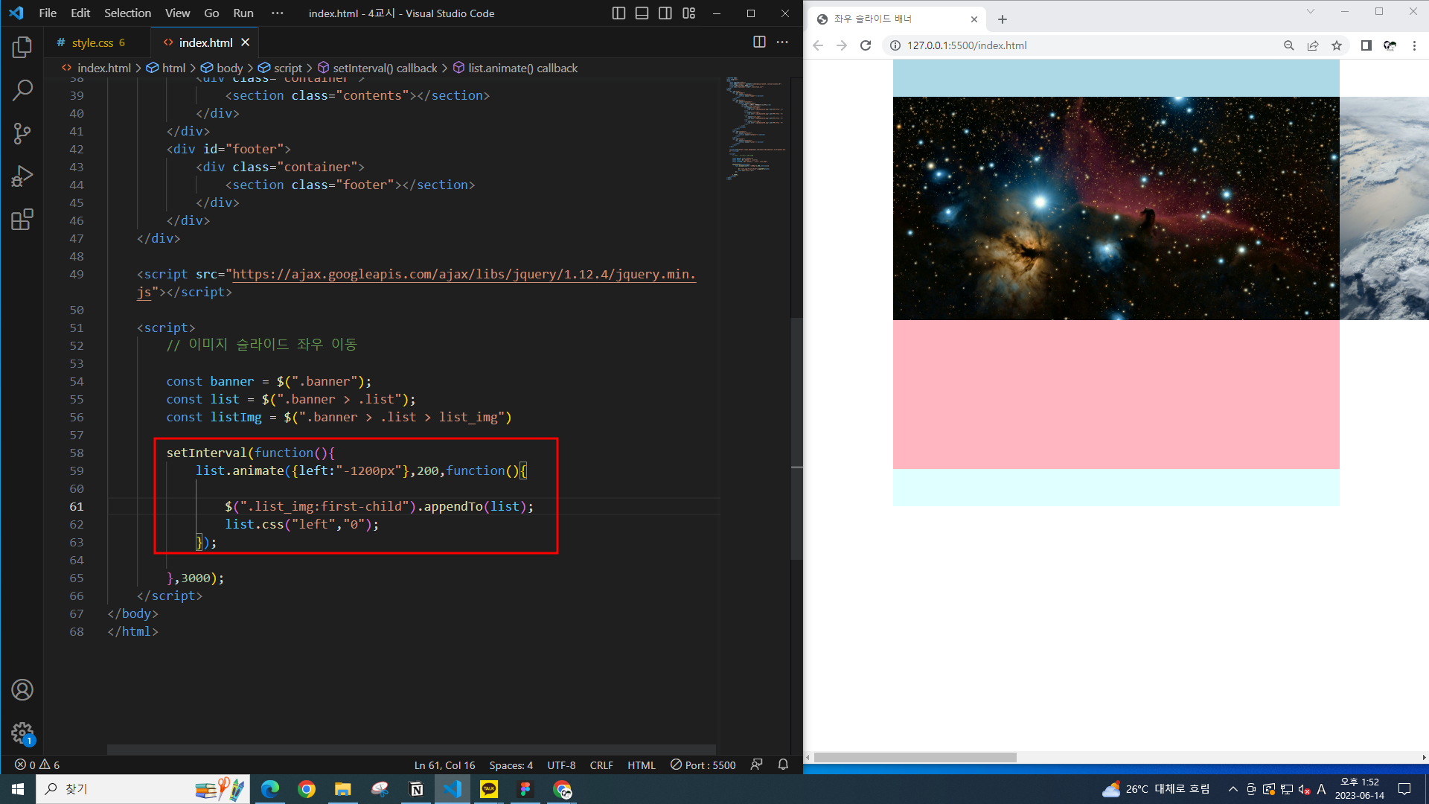Click the notifications bell in status bar
This screenshot has height=804, width=1429.
point(783,765)
